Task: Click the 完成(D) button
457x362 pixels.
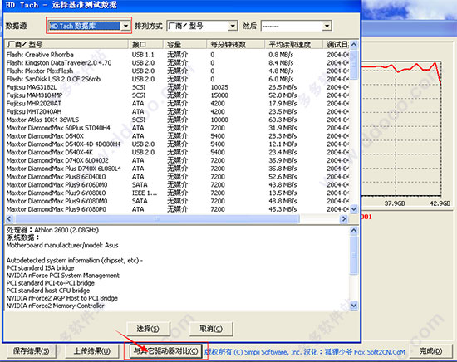Action: (x=430, y=351)
